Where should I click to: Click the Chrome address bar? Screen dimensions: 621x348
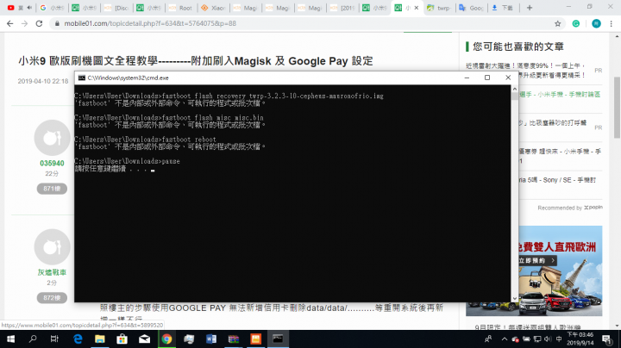(307, 24)
